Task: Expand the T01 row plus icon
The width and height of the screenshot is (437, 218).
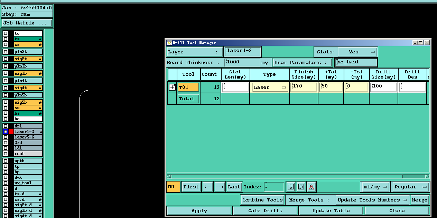Action: 172,87
